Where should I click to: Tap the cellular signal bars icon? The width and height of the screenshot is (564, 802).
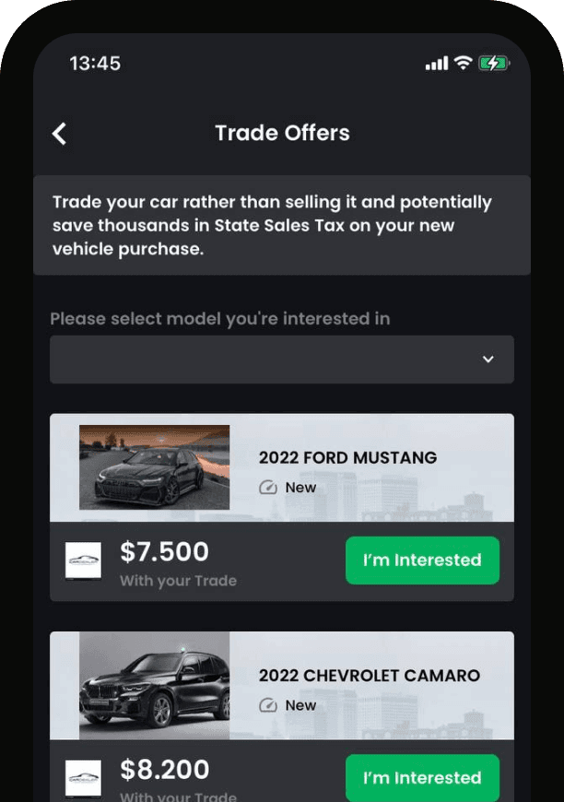click(437, 64)
